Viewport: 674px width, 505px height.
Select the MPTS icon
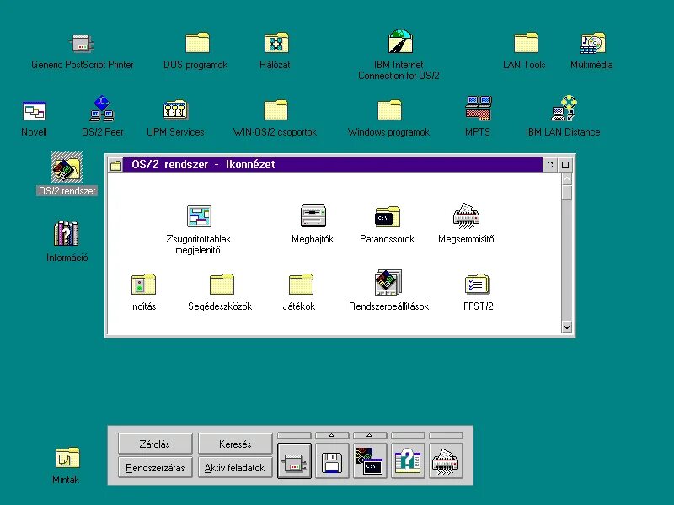pos(478,109)
